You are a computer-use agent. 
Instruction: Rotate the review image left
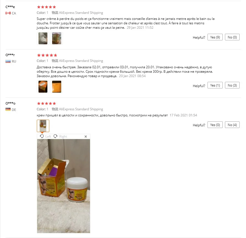(x=45, y=136)
